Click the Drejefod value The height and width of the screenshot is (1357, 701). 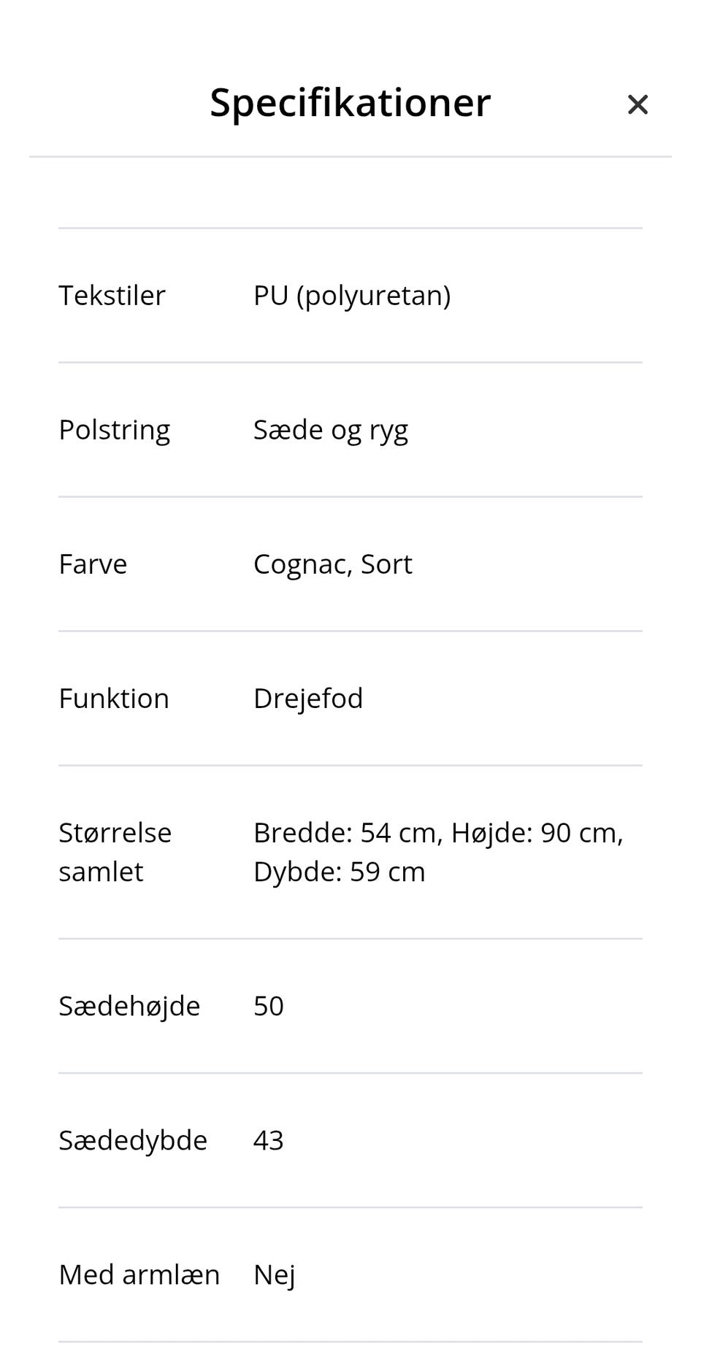(x=308, y=698)
